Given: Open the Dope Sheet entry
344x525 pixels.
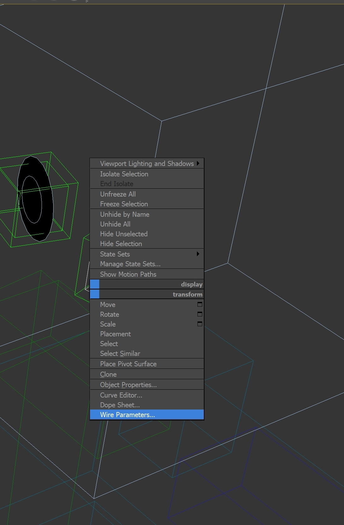Looking at the screenshot, I should pos(147,405).
